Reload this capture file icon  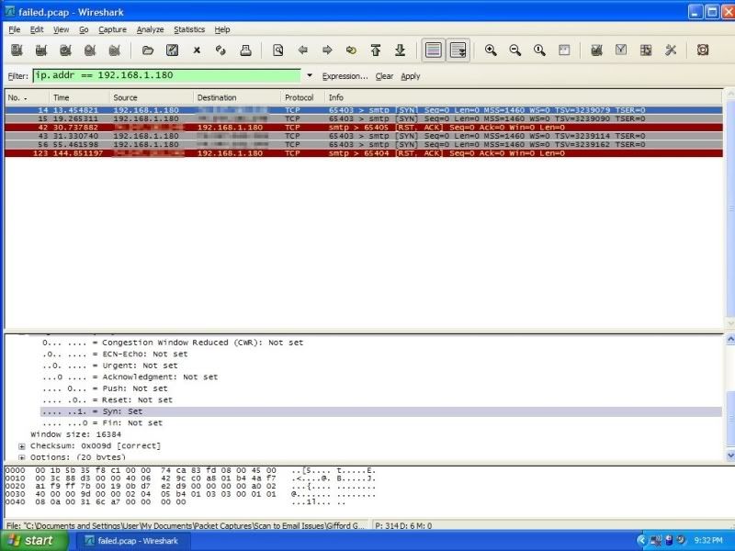[x=220, y=51]
